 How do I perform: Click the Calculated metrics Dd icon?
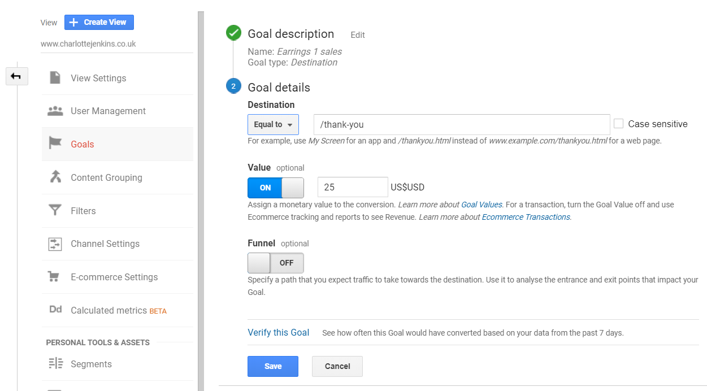pos(55,310)
